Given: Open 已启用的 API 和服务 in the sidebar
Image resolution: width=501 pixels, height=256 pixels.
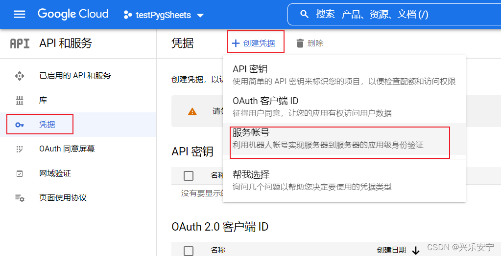Looking at the screenshot, I should point(78,76).
